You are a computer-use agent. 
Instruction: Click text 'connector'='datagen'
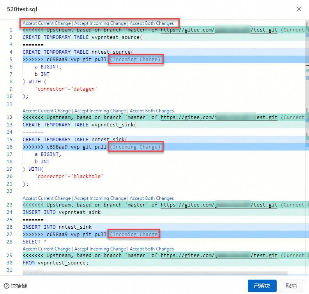66,89
